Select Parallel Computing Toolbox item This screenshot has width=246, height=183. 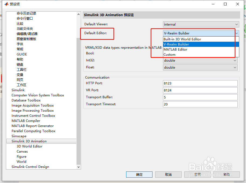click(x=33, y=131)
